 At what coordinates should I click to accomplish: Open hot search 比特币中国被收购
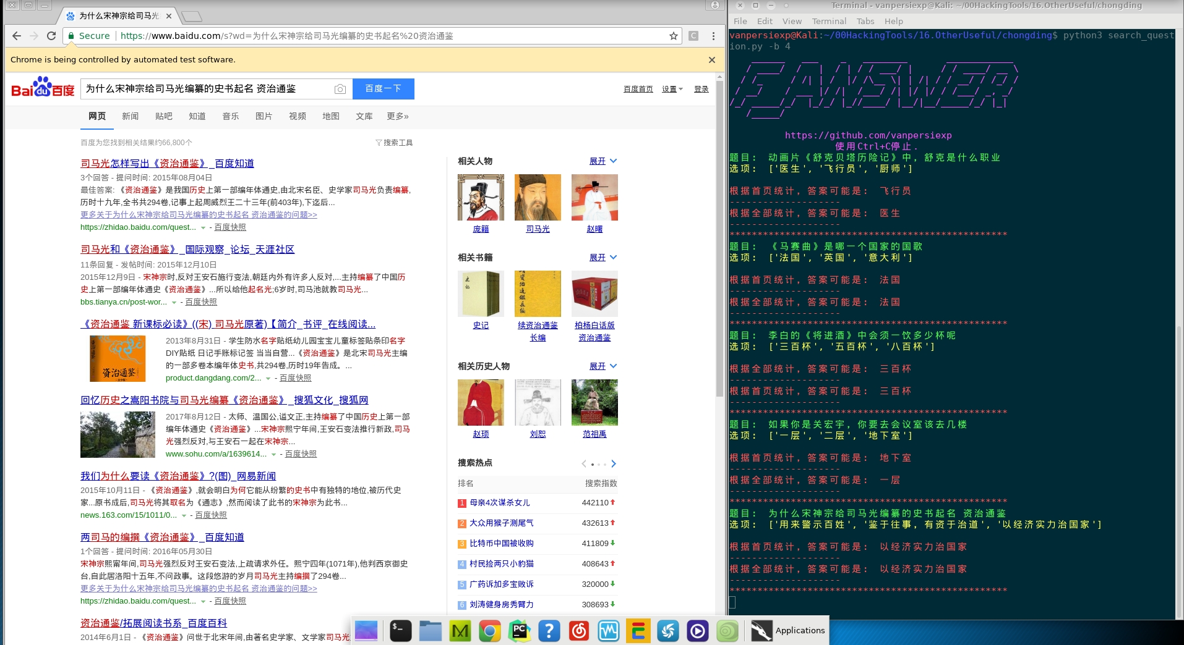pos(502,544)
